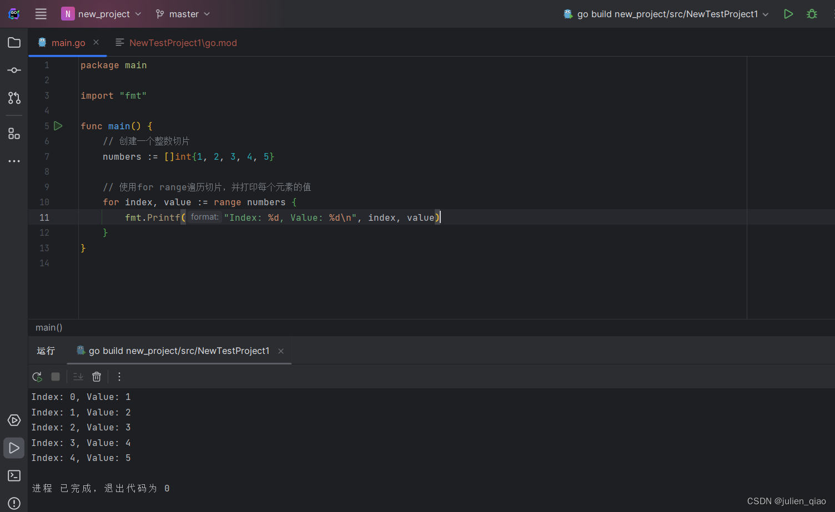Click output line Index: 1, Value: 2
835x512 pixels.
pyautogui.click(x=81, y=412)
